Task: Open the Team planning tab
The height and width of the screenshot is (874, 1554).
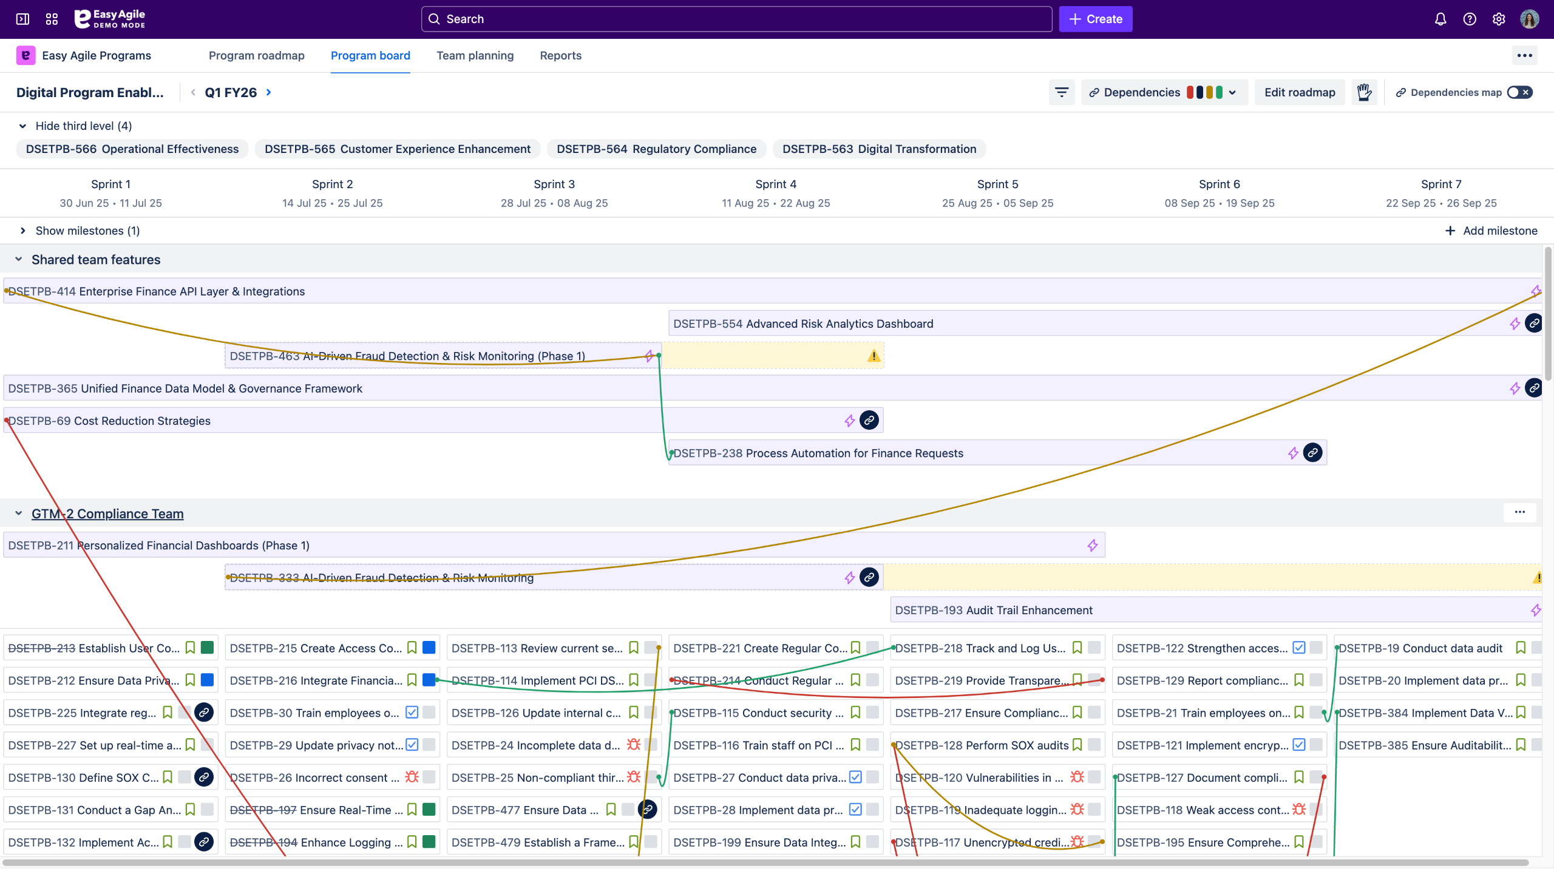Action: pos(475,55)
